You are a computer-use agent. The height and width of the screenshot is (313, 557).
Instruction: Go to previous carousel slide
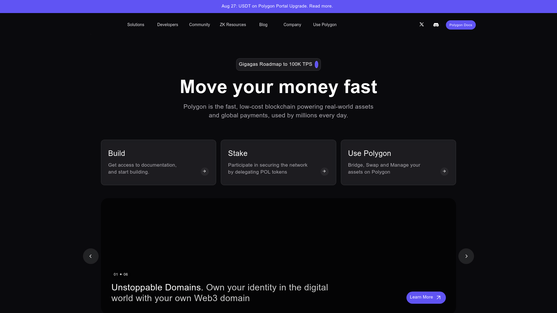click(x=91, y=256)
